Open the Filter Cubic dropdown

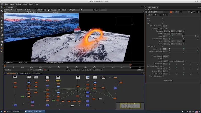pos(165,61)
